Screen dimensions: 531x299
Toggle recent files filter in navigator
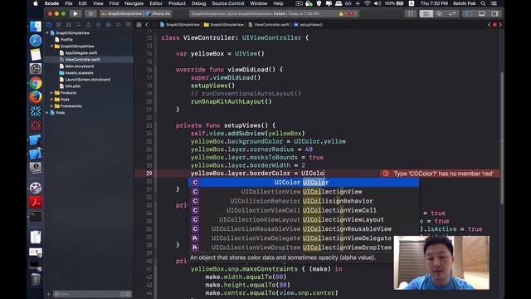point(123,294)
